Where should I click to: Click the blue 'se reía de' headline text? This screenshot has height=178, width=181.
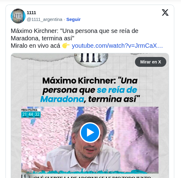[x=117, y=90]
